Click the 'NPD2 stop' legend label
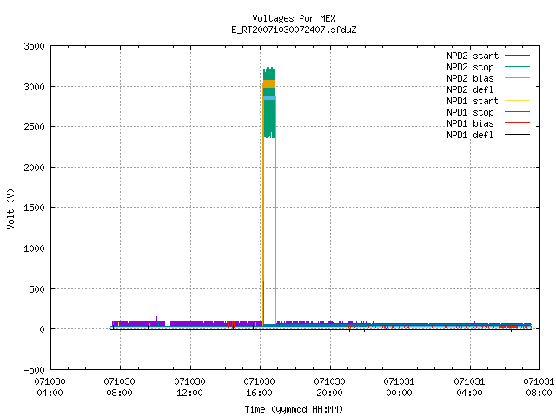 click(470, 67)
